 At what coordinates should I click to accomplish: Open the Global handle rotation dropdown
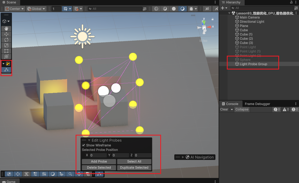[x=36, y=9]
